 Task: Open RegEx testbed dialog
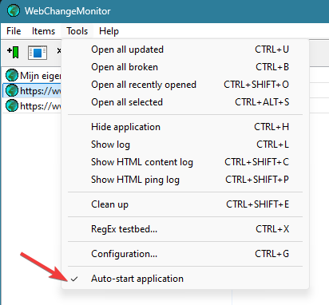click(x=185, y=229)
